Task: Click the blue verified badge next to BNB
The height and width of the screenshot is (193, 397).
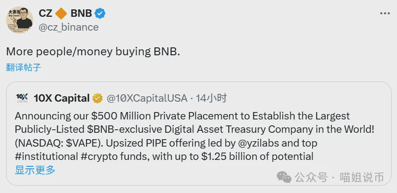Action: click(x=100, y=13)
